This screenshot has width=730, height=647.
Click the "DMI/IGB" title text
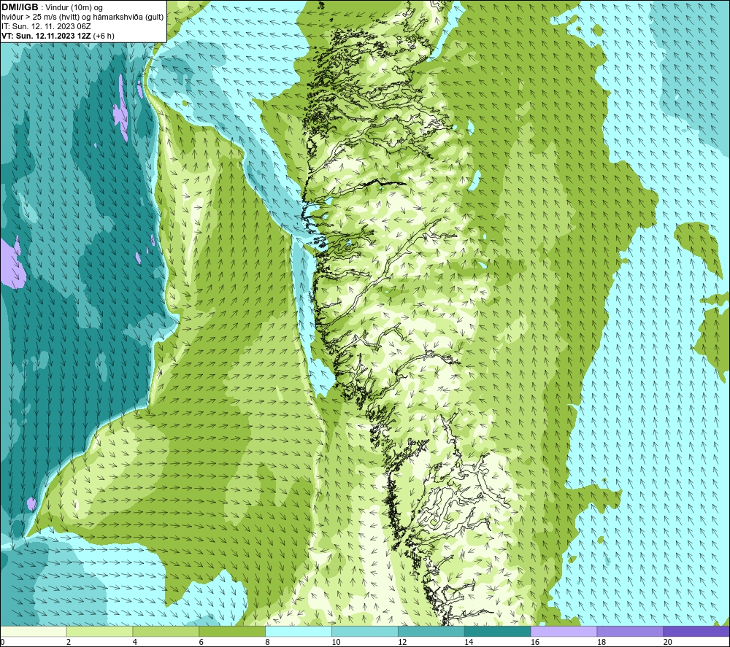click(x=20, y=7)
